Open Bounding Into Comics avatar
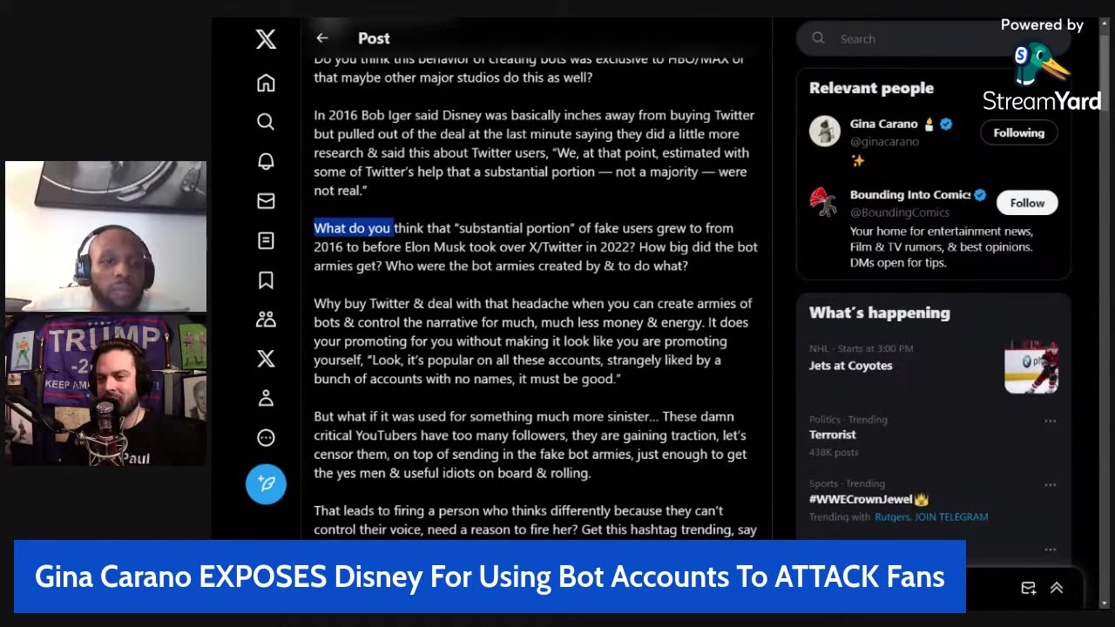This screenshot has width=1115, height=627. (824, 202)
